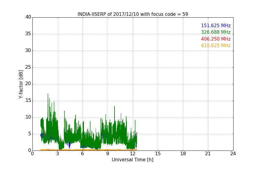The image size is (259, 172).
Task: Click the y-axis tick label 30
Action: 28,50
